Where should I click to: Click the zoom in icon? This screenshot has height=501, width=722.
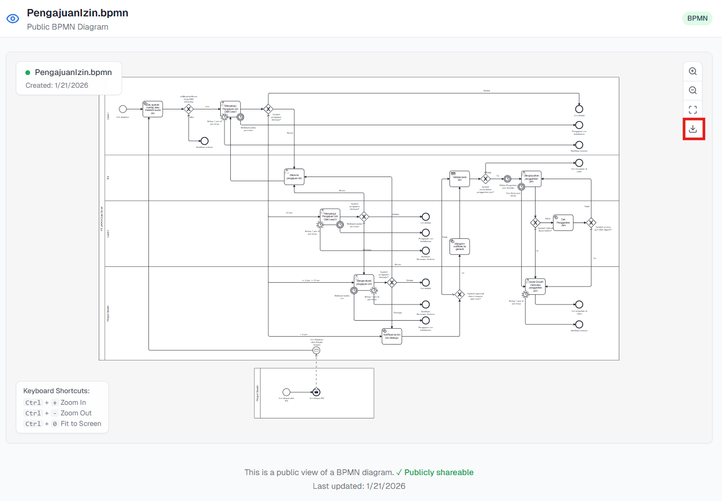(x=692, y=71)
